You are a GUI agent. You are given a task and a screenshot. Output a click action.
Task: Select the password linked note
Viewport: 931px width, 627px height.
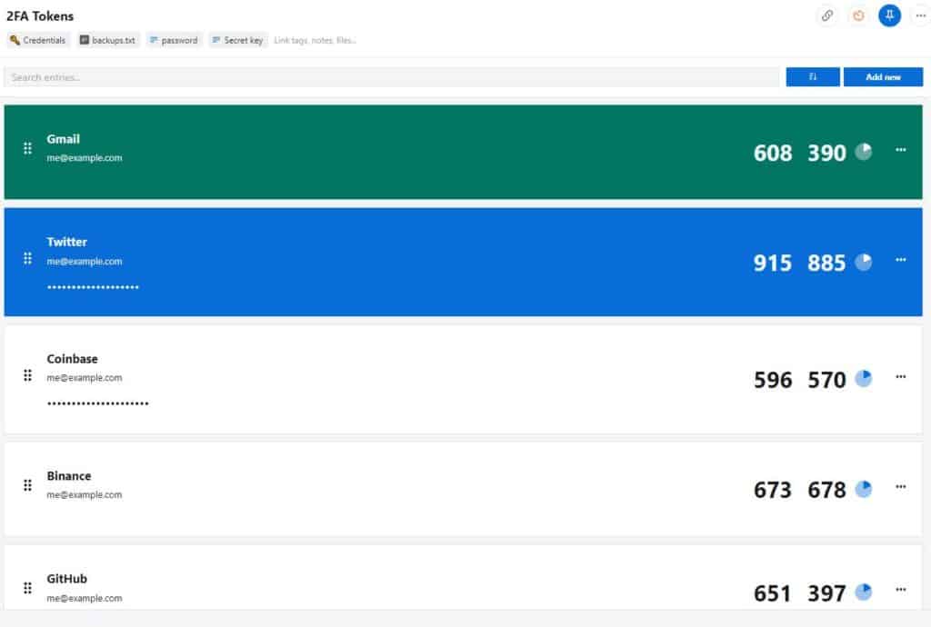coord(174,40)
